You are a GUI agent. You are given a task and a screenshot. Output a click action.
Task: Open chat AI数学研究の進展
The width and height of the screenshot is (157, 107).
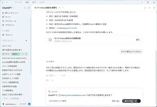click(x=9, y=86)
